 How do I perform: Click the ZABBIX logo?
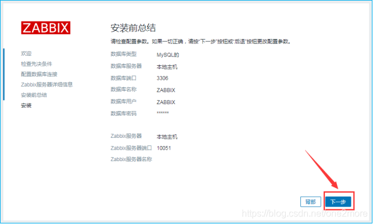point(46,28)
